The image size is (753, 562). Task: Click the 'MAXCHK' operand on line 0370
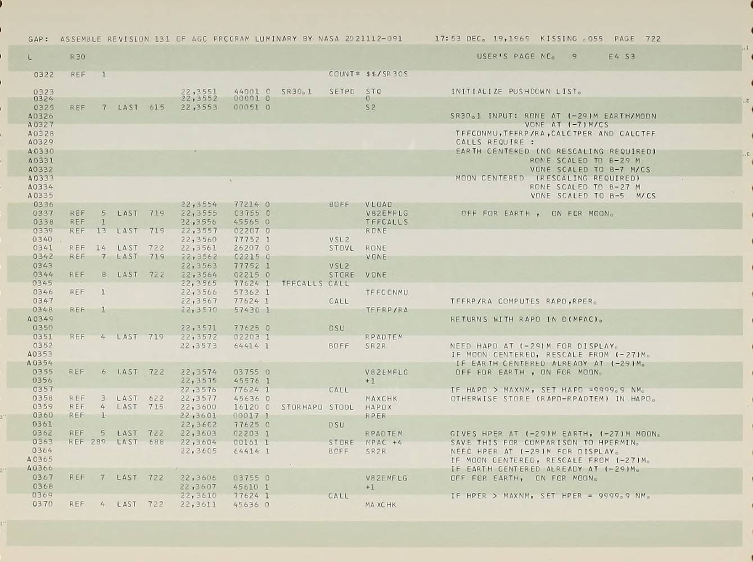(x=381, y=505)
